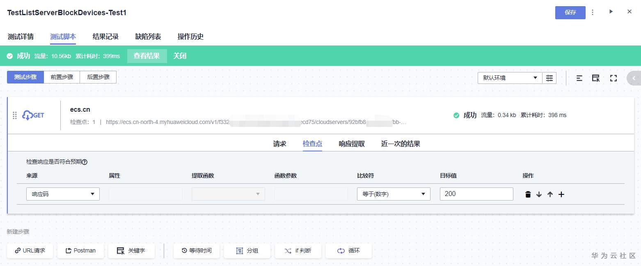Click the blue 保存 save button
Image resolution: width=641 pixels, height=266 pixels.
[570, 13]
